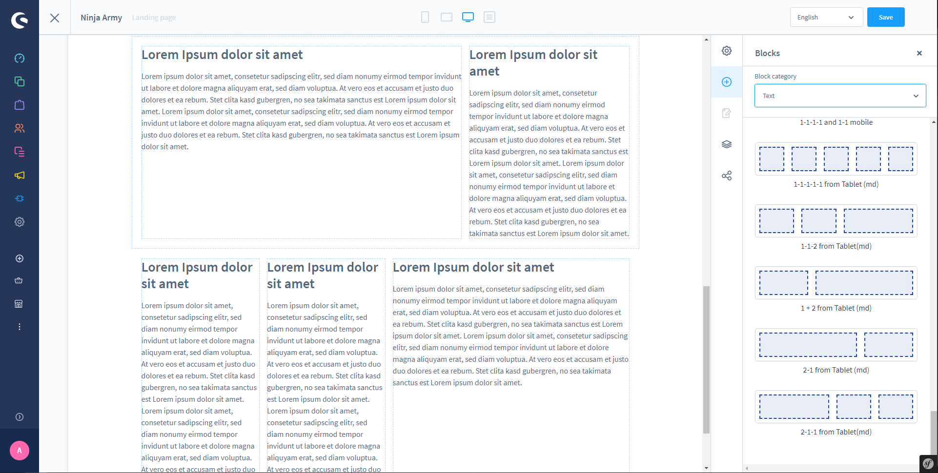938x473 pixels.
Task: Open page settings gear in editor sidebar
Action: point(727,51)
